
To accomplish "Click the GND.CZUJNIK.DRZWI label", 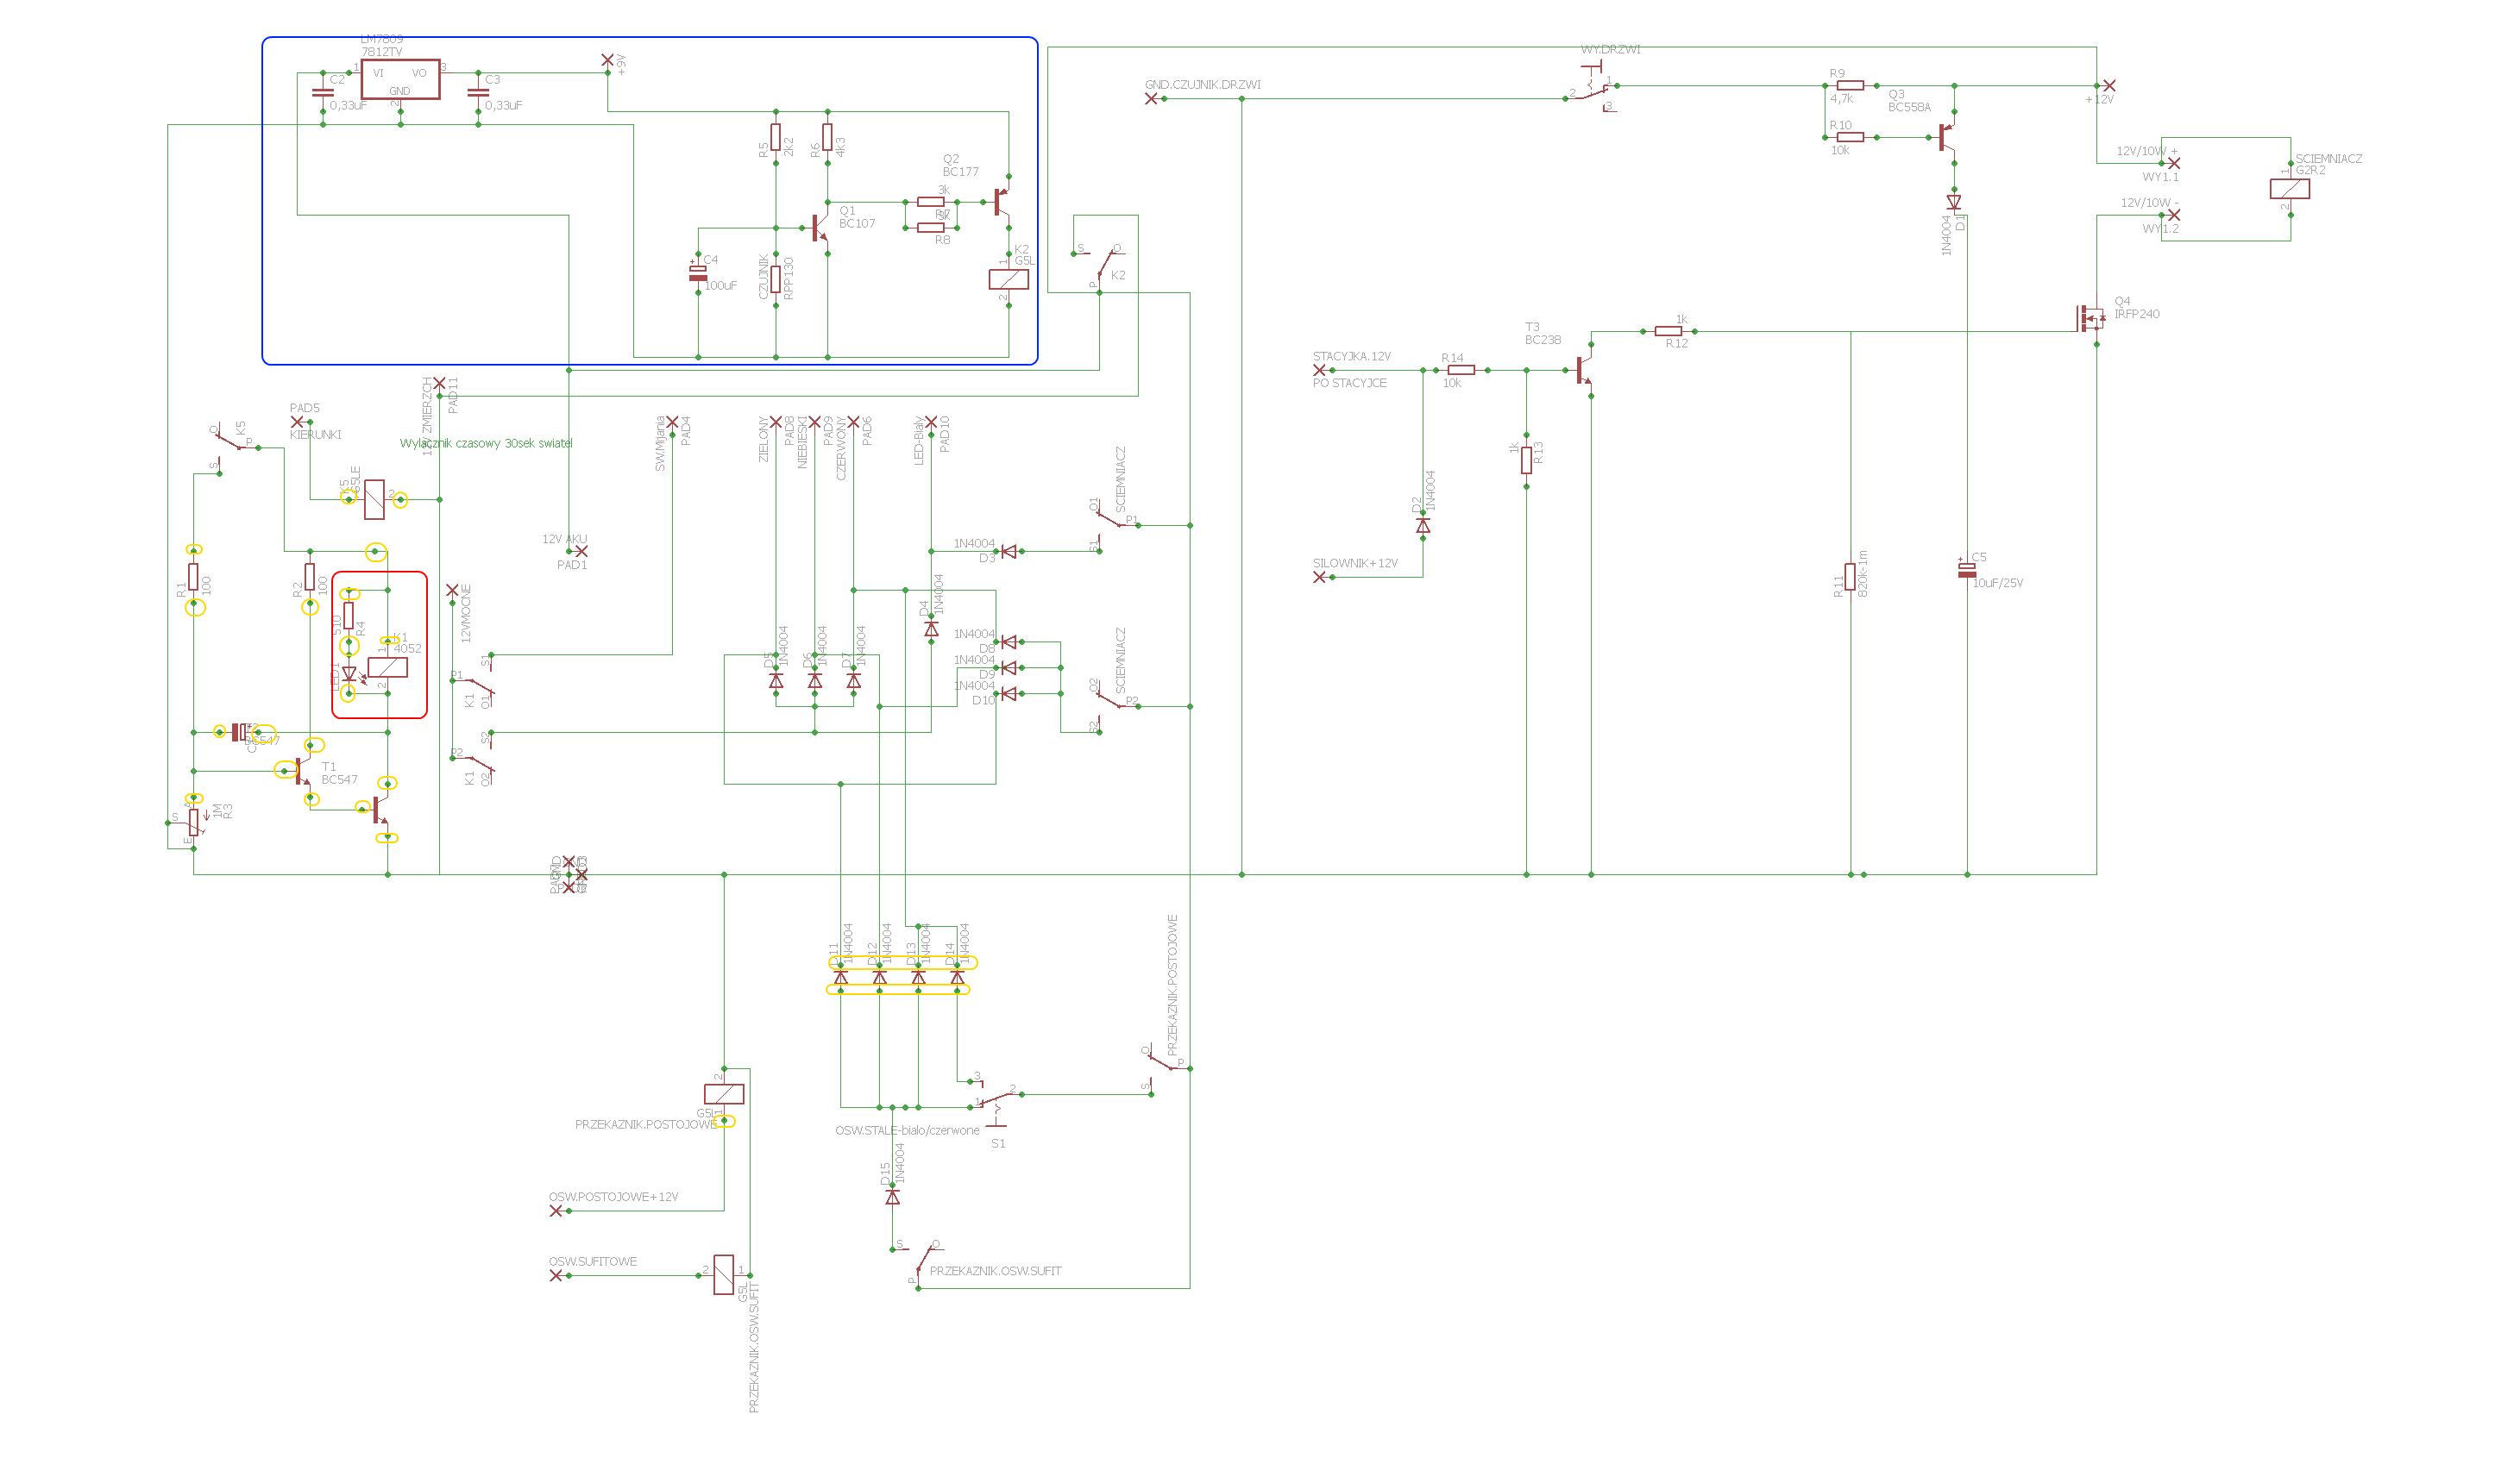I will pyautogui.click(x=1203, y=85).
